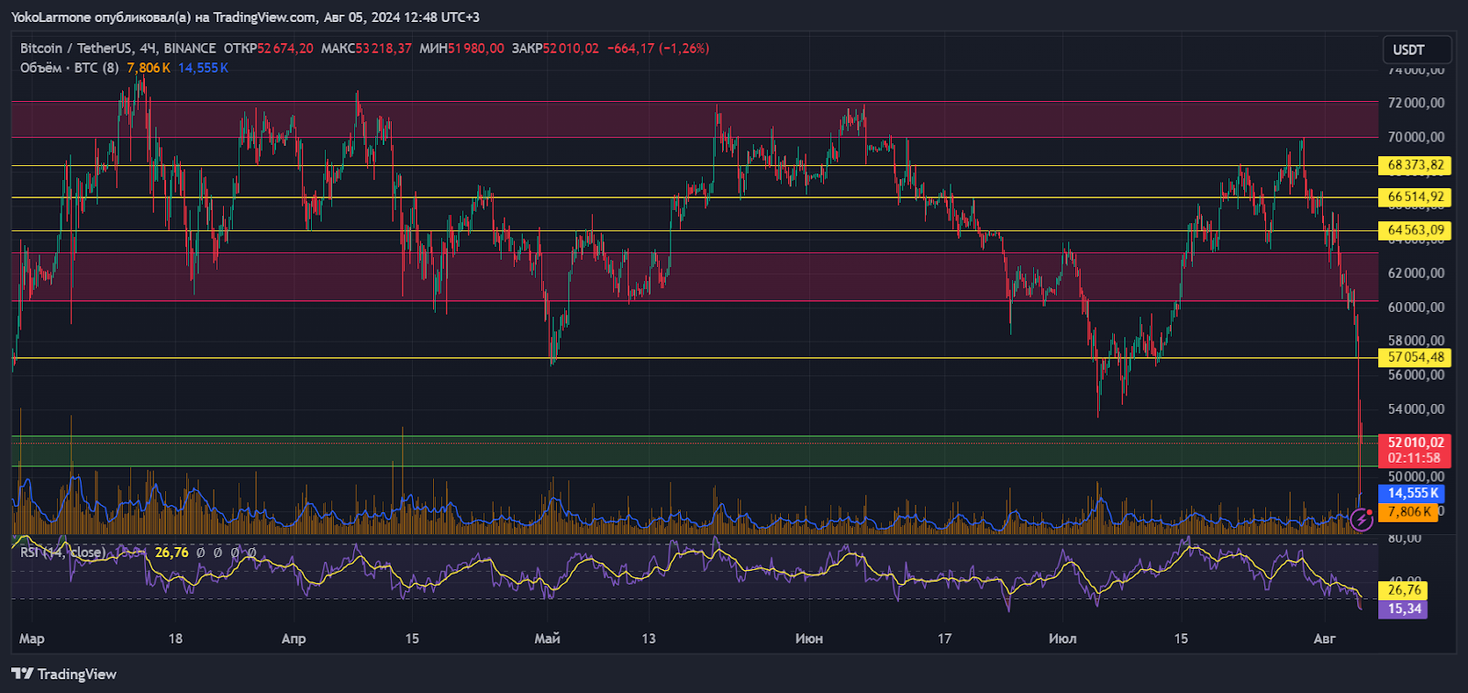Click the orange 7,806 K volume axis label
This screenshot has height=693, width=1468.
pyautogui.click(x=1408, y=512)
